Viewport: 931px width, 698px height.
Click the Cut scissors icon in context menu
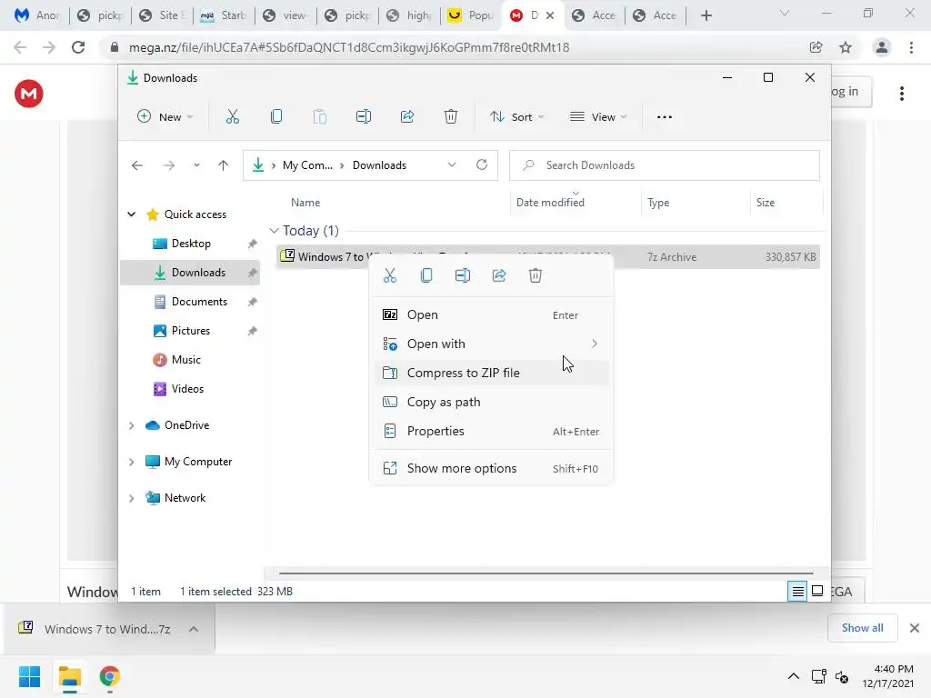(389, 275)
